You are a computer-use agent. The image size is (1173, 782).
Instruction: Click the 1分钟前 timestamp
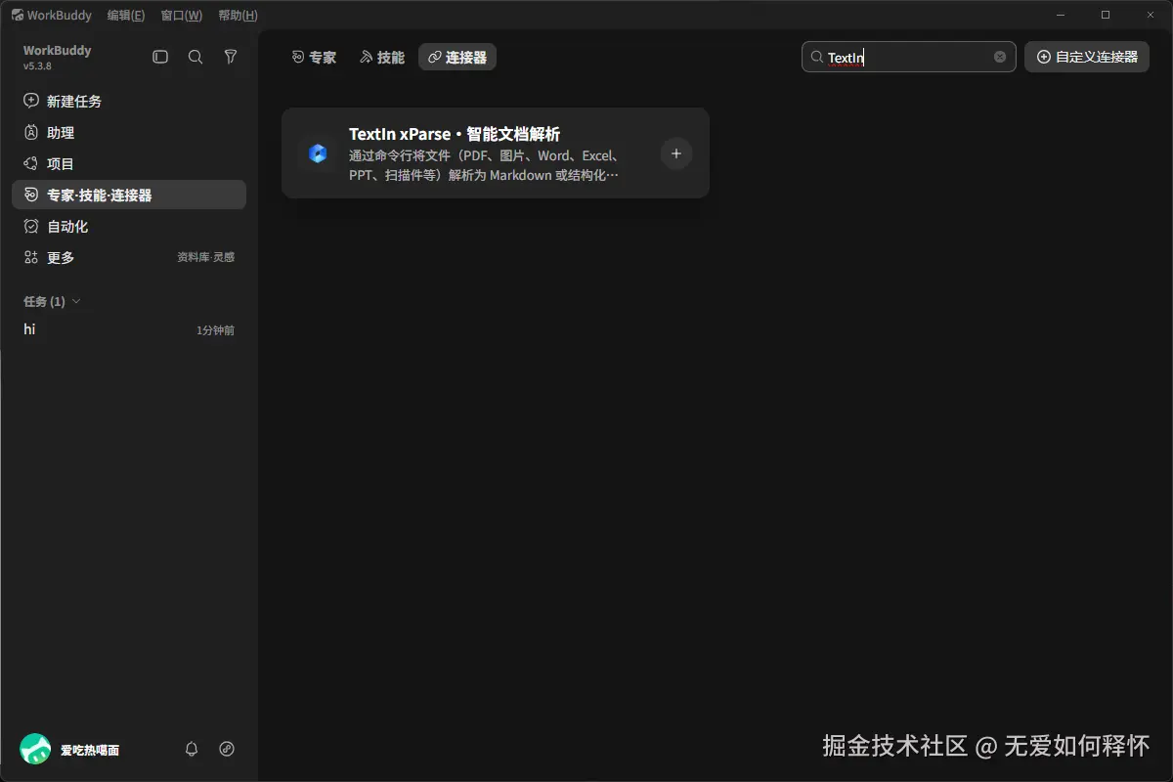click(215, 330)
